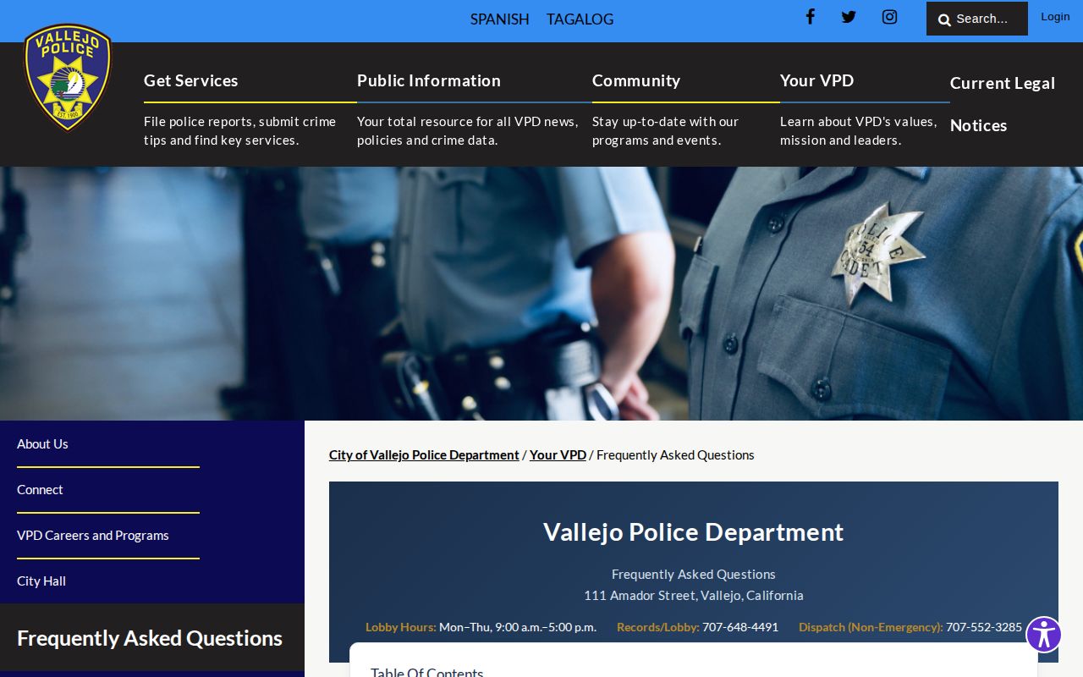The image size is (1083, 677).
Task: Open City Hall in the sidebar
Action: (x=41, y=581)
